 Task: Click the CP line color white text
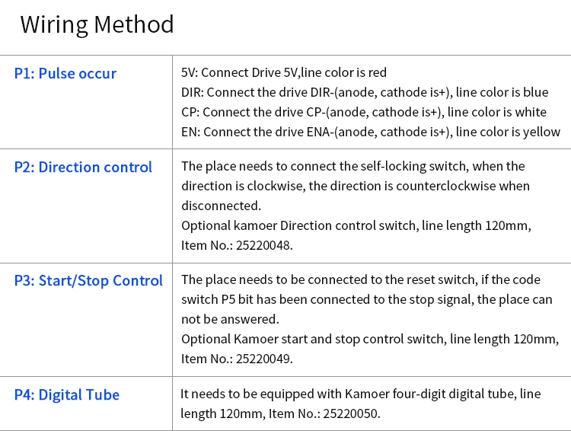(364, 112)
